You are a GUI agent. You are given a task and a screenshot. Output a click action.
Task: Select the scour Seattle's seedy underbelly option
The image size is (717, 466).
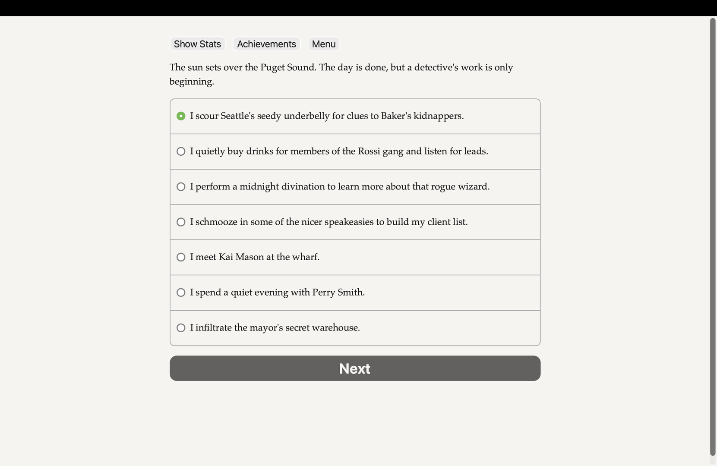coord(181,116)
